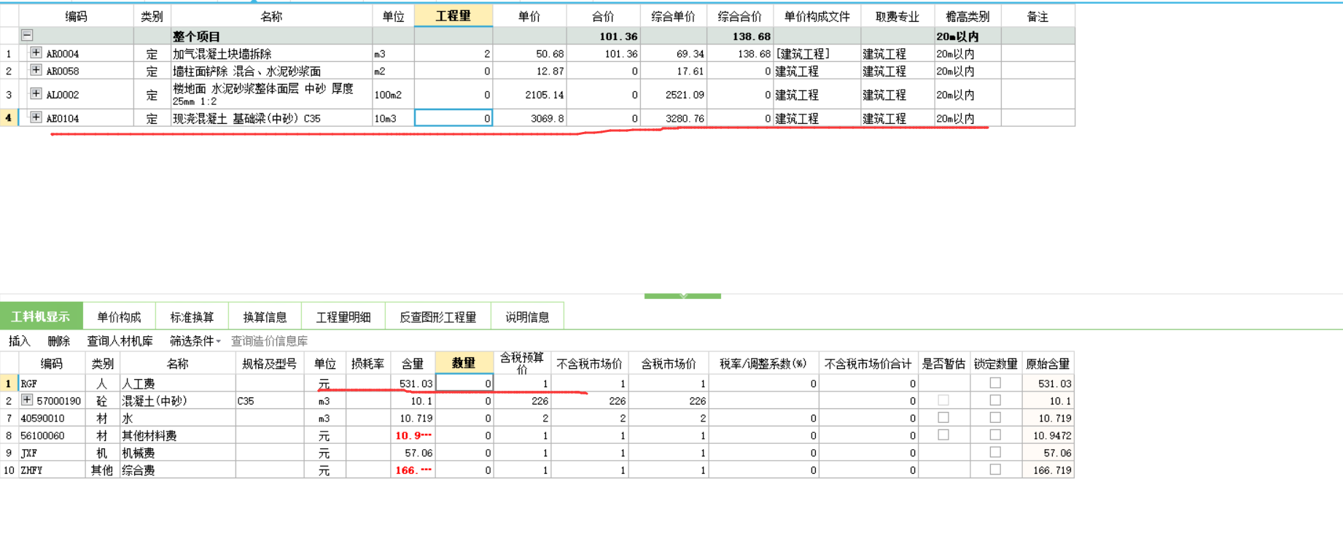Toggle 锁定数量 checkbox for 综合费
The height and width of the screenshot is (538, 1343).
995,469
